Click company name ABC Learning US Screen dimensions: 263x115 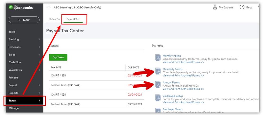pos(77,8)
